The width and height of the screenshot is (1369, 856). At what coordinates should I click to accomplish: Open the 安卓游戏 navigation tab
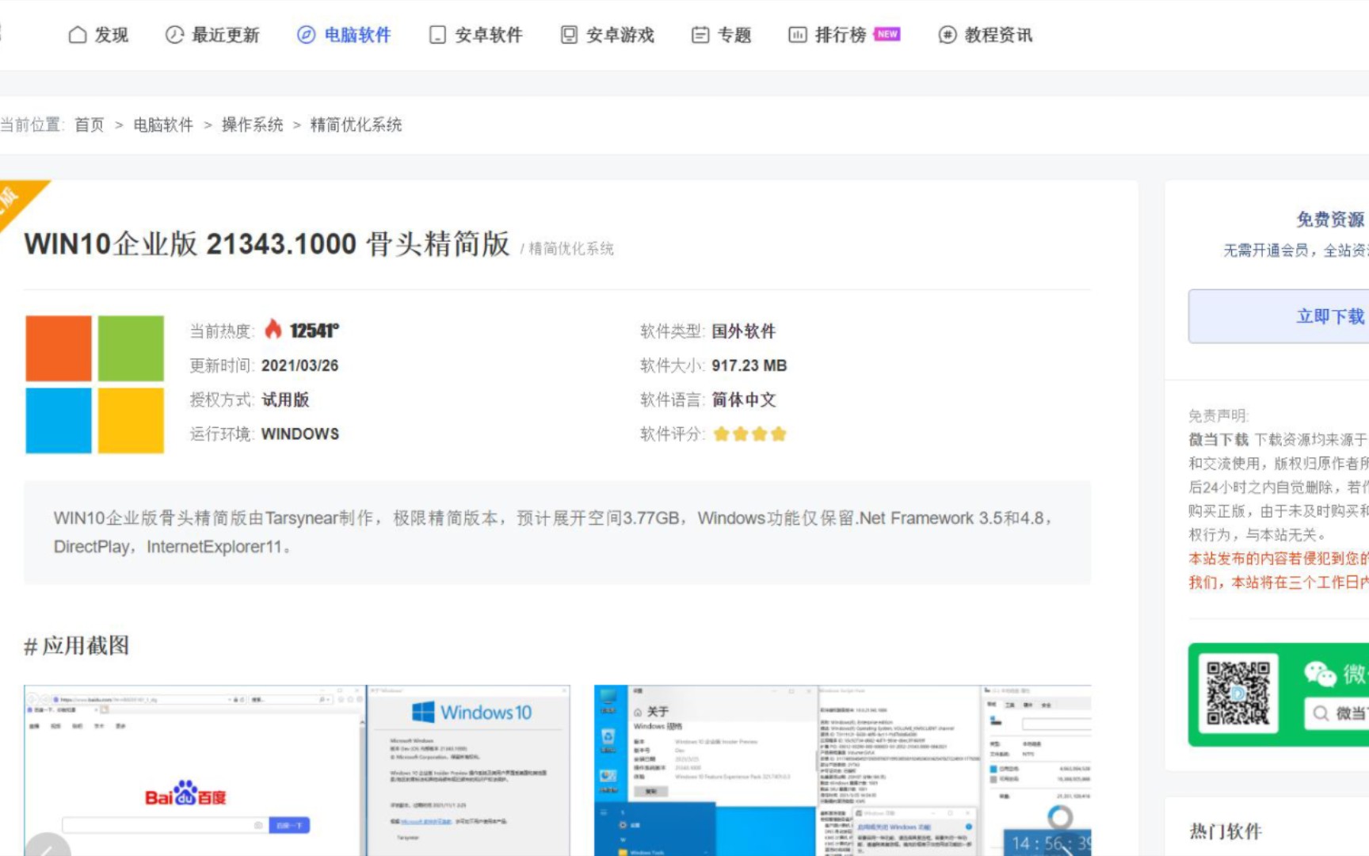607,35
